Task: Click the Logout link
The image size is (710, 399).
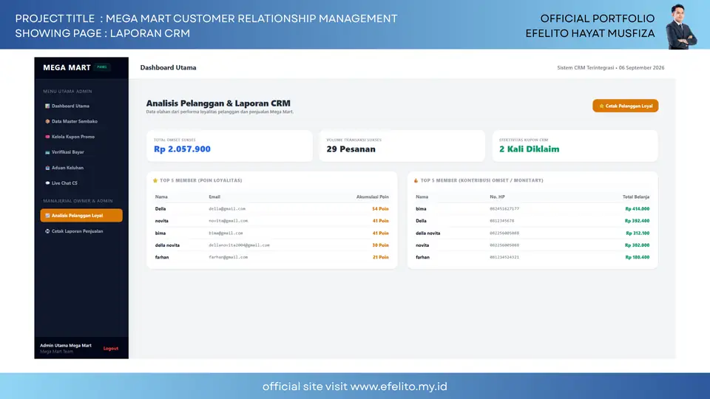Action: (110, 348)
